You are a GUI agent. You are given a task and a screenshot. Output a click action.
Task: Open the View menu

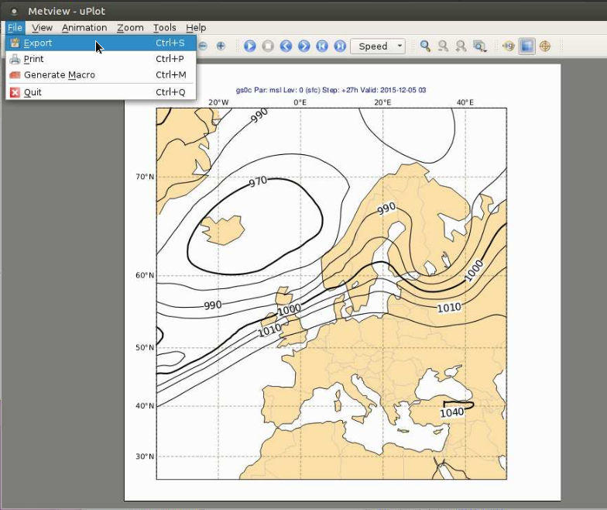pyautogui.click(x=42, y=28)
